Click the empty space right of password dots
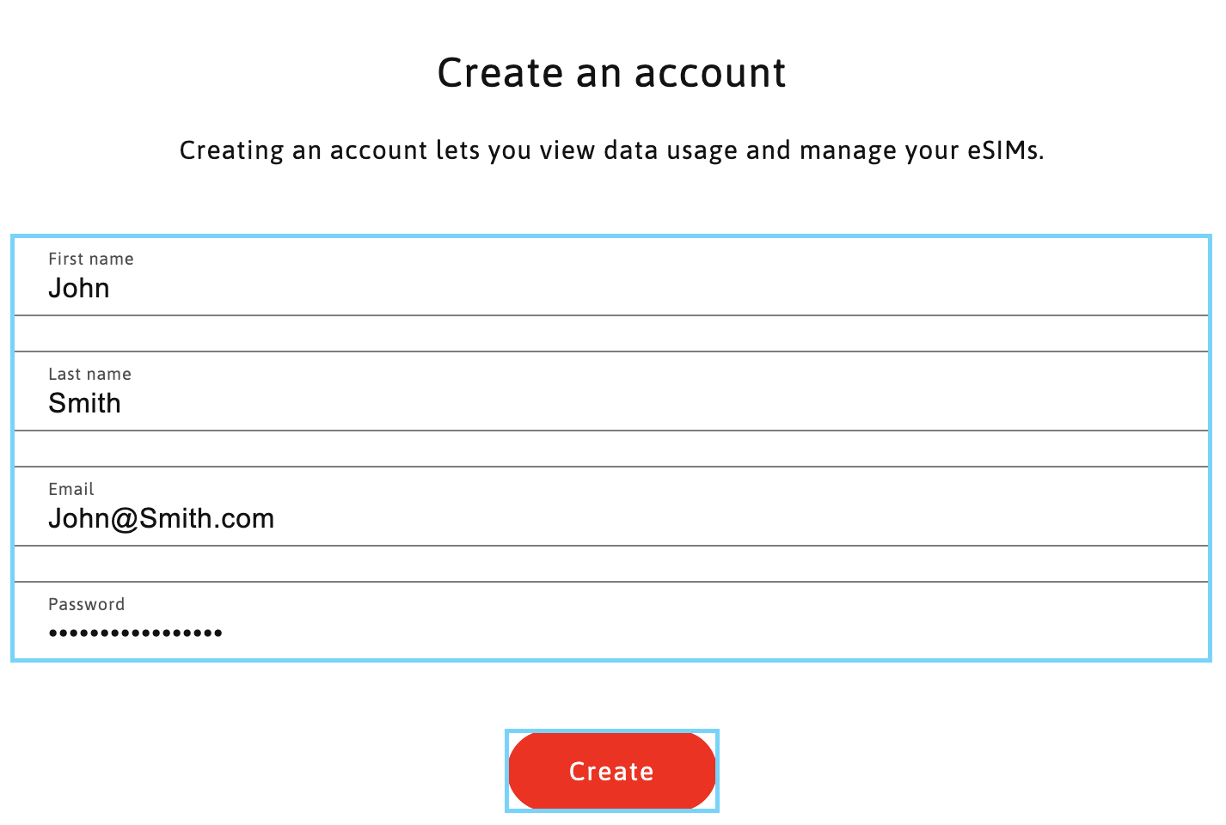1226x825 pixels. click(714, 633)
